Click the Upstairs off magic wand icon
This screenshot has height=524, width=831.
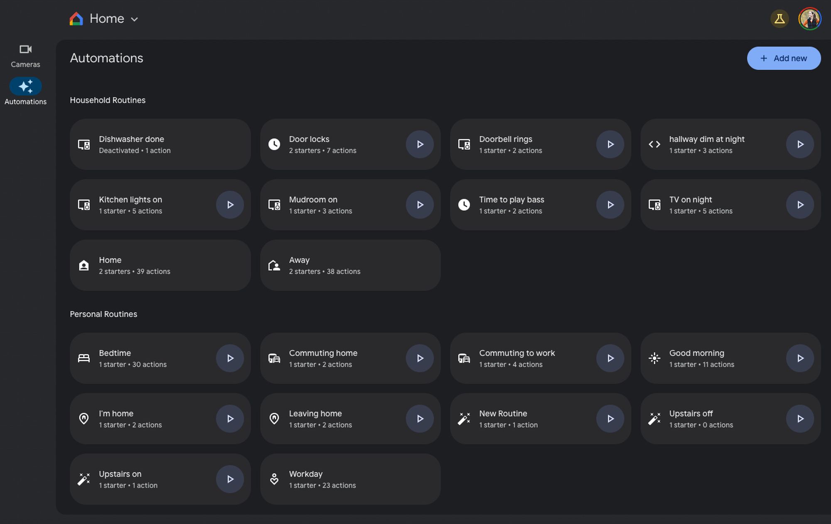654,419
